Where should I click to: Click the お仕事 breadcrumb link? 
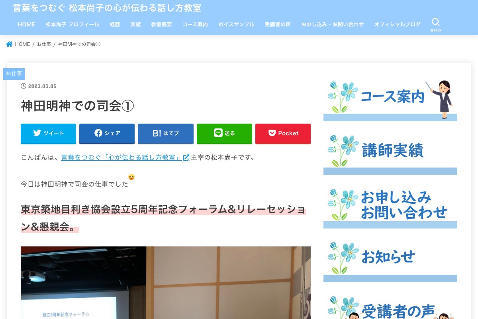pyautogui.click(x=44, y=44)
